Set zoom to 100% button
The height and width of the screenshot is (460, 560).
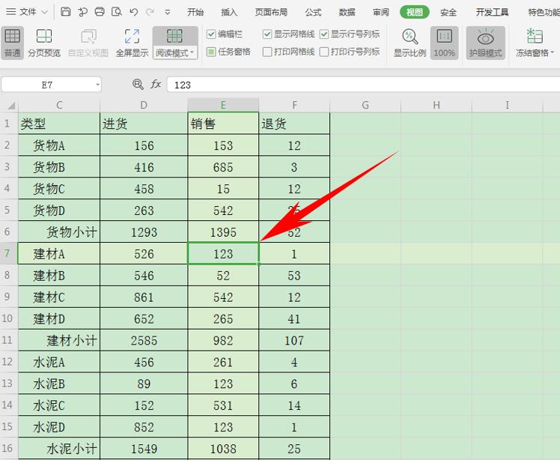(444, 43)
